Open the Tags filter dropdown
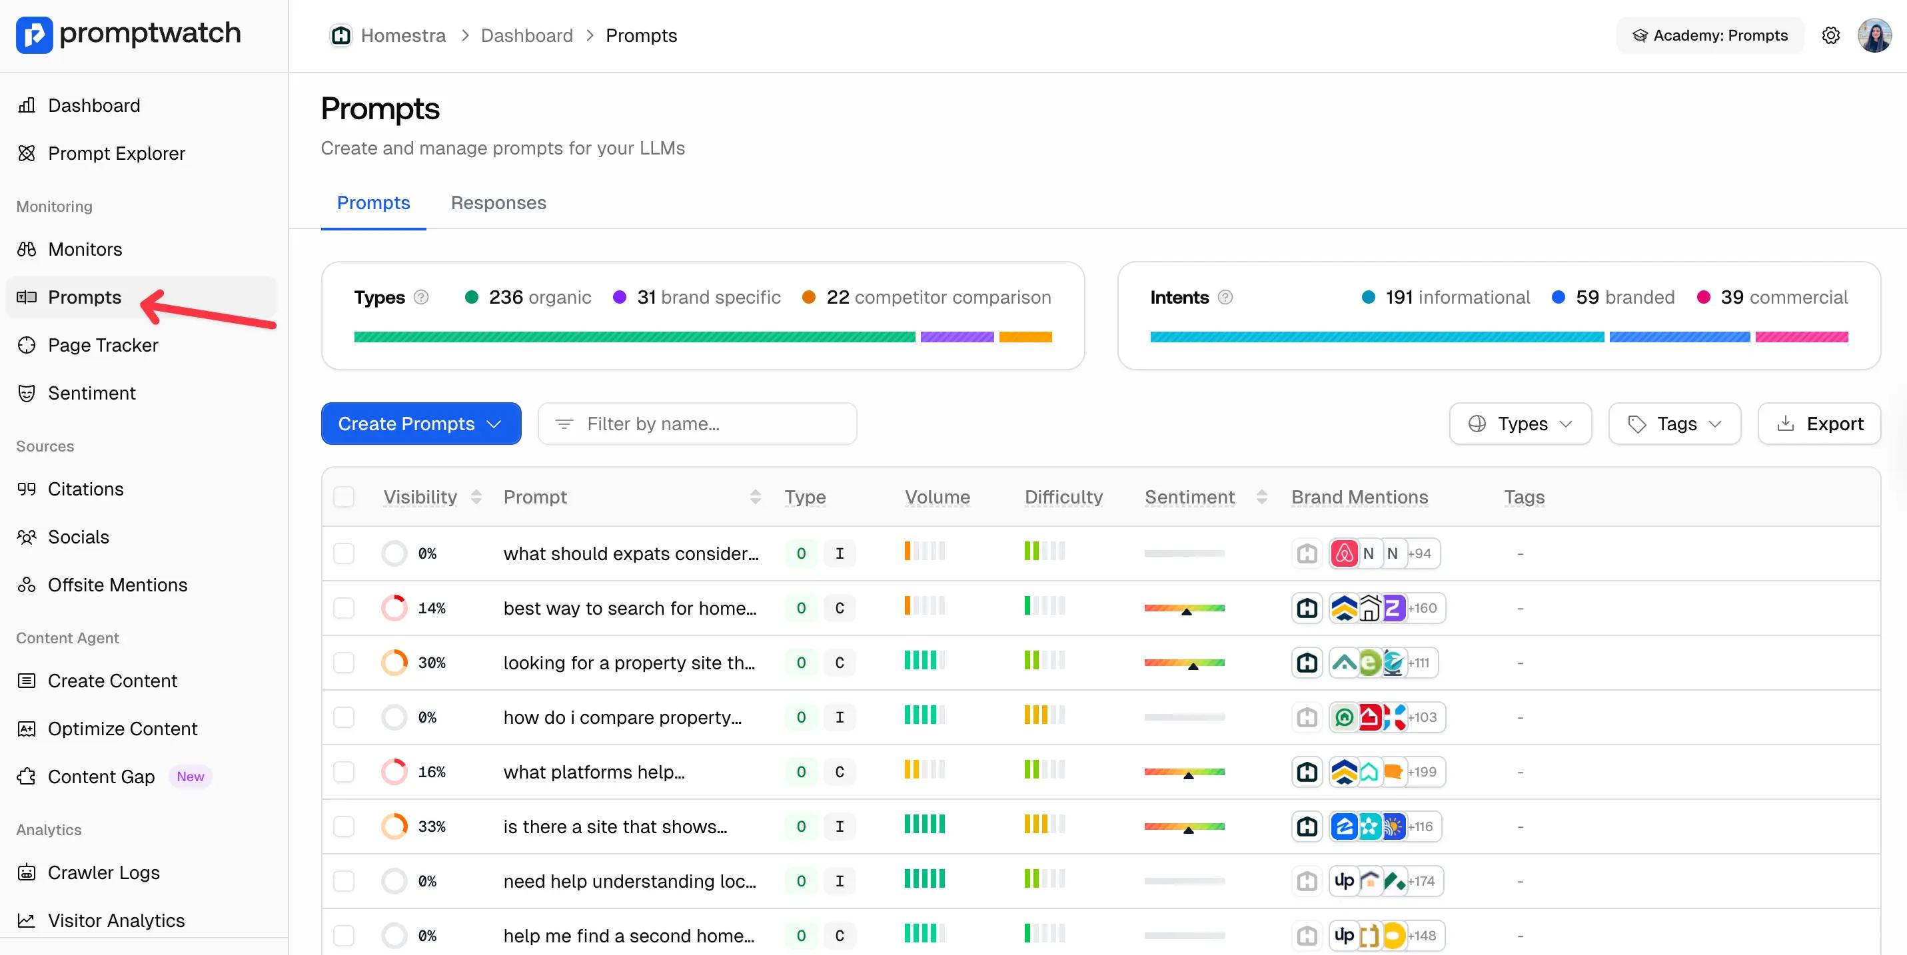1907x955 pixels. point(1674,424)
